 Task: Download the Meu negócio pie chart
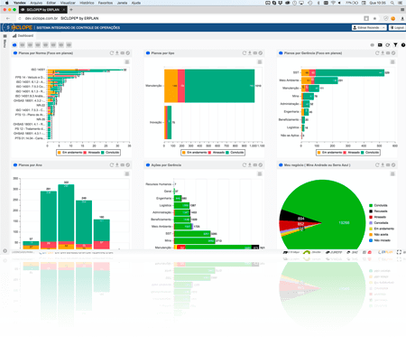click(383, 165)
